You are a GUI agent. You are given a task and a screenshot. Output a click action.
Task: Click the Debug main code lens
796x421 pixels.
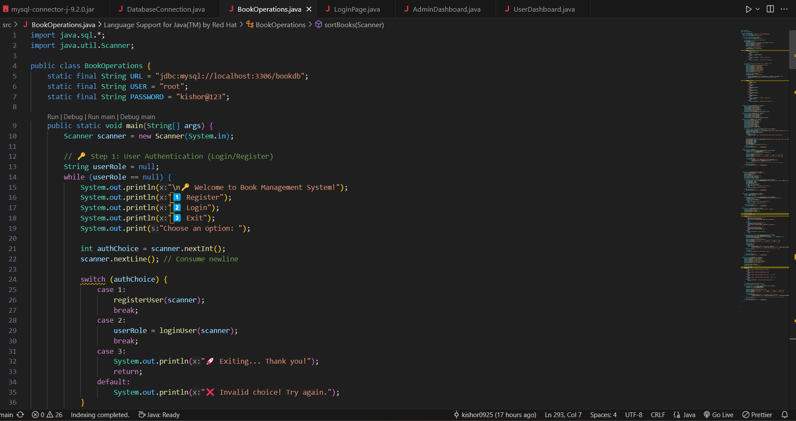[x=137, y=117]
